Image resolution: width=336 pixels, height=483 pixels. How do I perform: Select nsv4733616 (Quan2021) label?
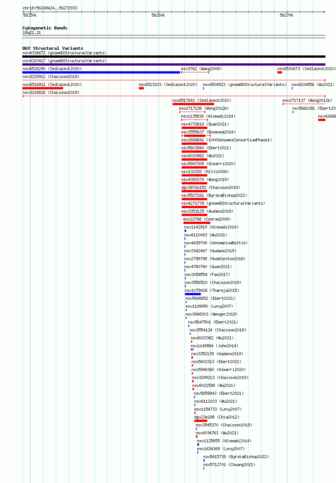(x=205, y=124)
